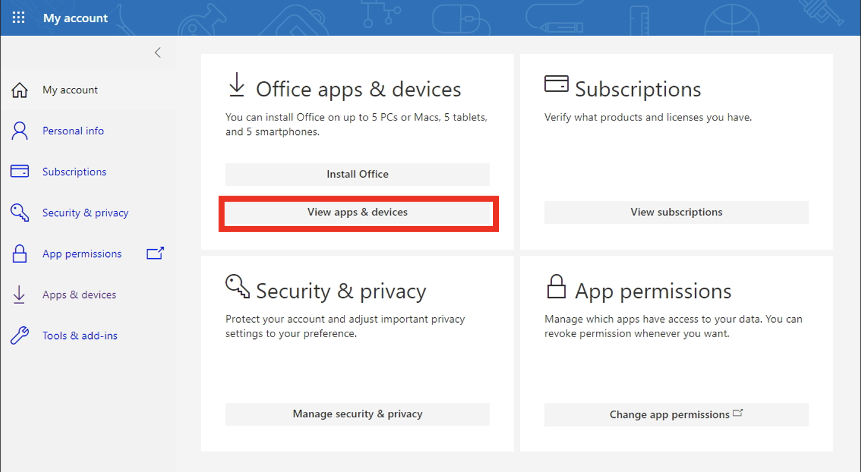The height and width of the screenshot is (472, 861).
Task: Click View subscriptions button
Action: pos(676,212)
